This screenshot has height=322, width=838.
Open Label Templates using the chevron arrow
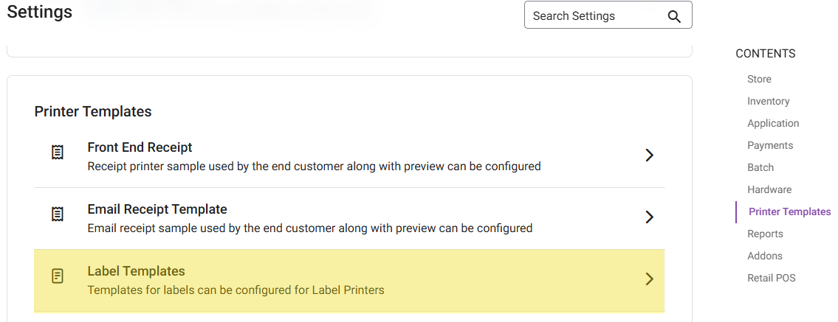tap(649, 279)
